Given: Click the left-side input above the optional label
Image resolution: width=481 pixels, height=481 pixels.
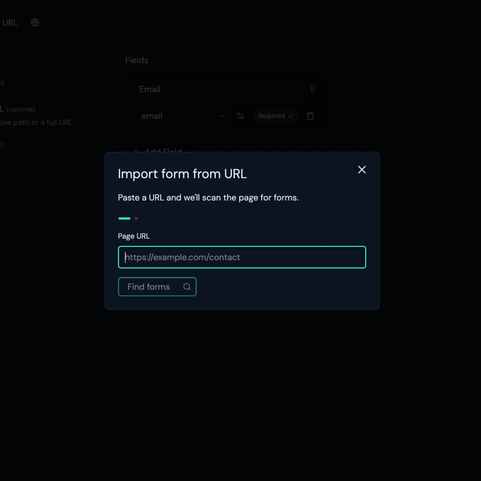Looking at the screenshot, I should [x=52, y=83].
